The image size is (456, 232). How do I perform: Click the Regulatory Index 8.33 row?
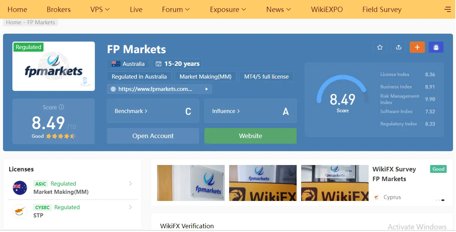[x=408, y=124]
